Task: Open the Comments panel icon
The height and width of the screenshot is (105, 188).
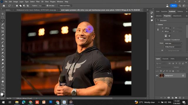Action: (x=152, y=20)
